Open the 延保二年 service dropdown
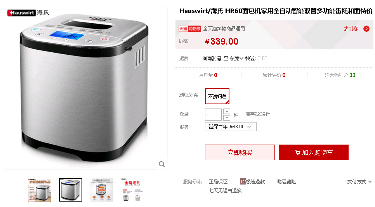Image resolution: width=375 pixels, height=207 pixels. pyautogui.click(x=231, y=126)
